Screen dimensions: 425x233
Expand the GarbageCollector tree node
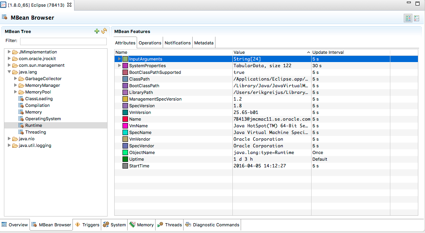[x=16, y=79]
